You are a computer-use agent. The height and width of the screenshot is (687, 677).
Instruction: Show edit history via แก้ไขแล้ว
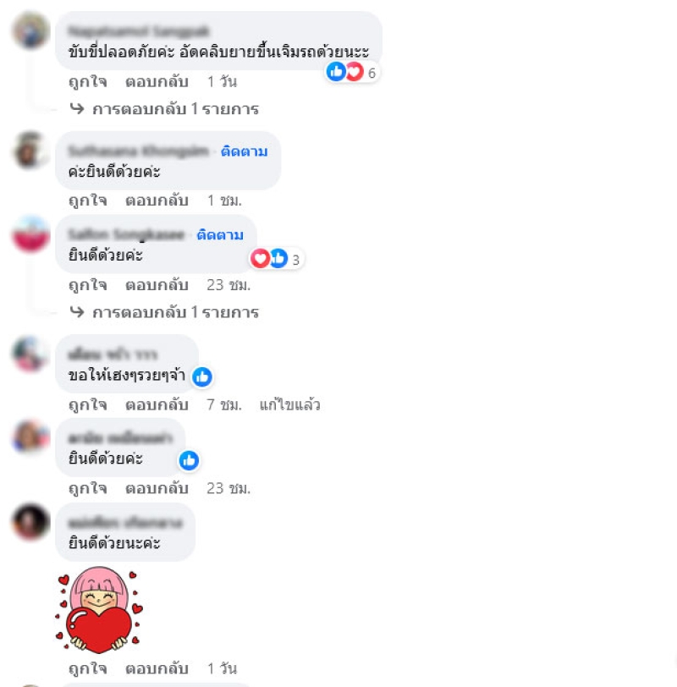[289, 404]
